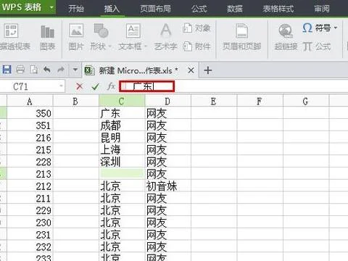The height and width of the screenshot is (261, 348).
Task: Click the 文本框 text box icon
Action: (133, 30)
